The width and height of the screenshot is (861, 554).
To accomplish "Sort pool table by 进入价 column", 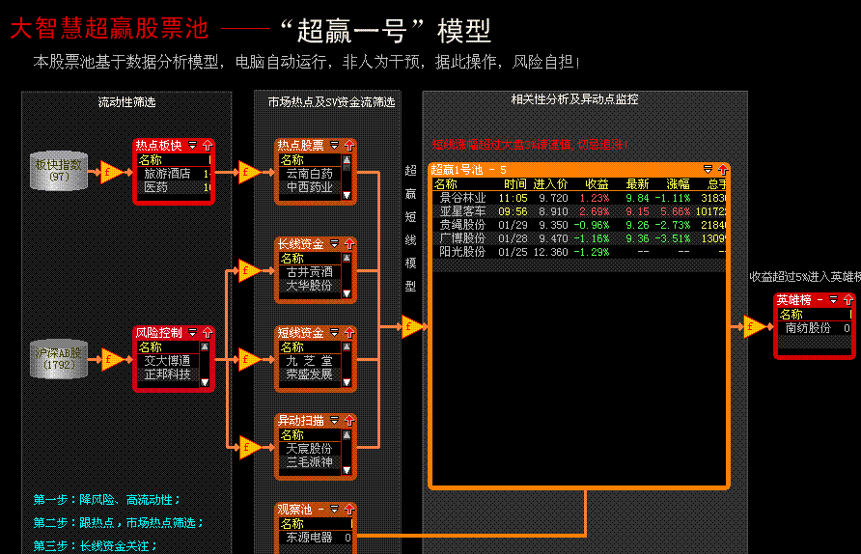I will click(550, 184).
